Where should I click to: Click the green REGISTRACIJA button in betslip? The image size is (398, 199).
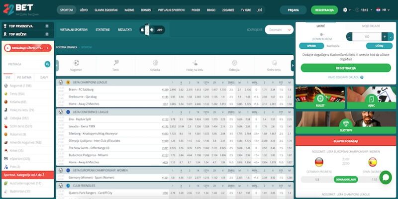(346, 68)
